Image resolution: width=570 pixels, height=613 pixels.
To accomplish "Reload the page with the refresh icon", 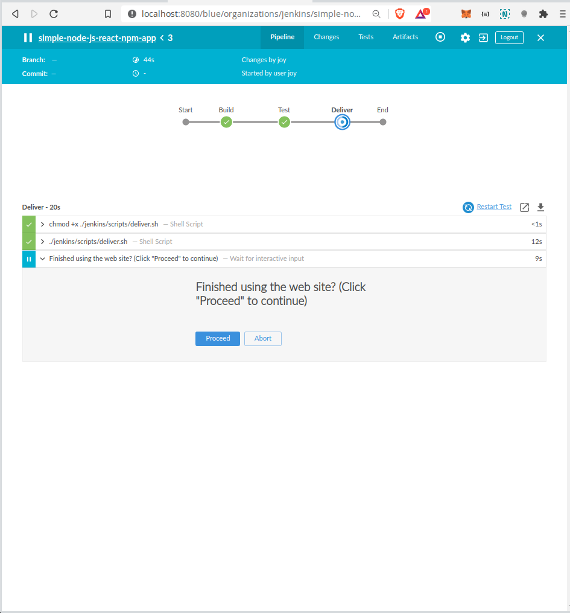I will tap(54, 14).
